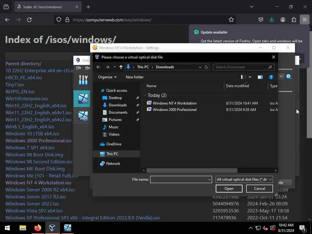Go back in the file dialog
Screen dimensions: 312x234
(x=98, y=67)
